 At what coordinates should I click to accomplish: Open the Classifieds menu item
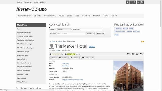coord(97,16)
